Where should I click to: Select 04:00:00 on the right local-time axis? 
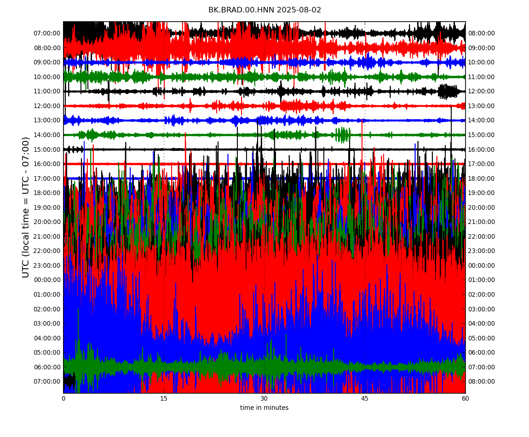click(x=482, y=324)
